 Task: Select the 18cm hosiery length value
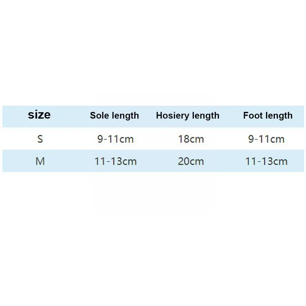tap(191, 139)
